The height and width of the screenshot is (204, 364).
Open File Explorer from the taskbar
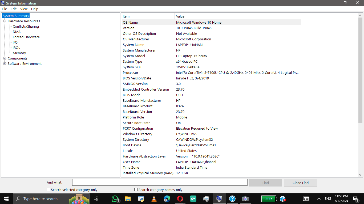pos(128,199)
